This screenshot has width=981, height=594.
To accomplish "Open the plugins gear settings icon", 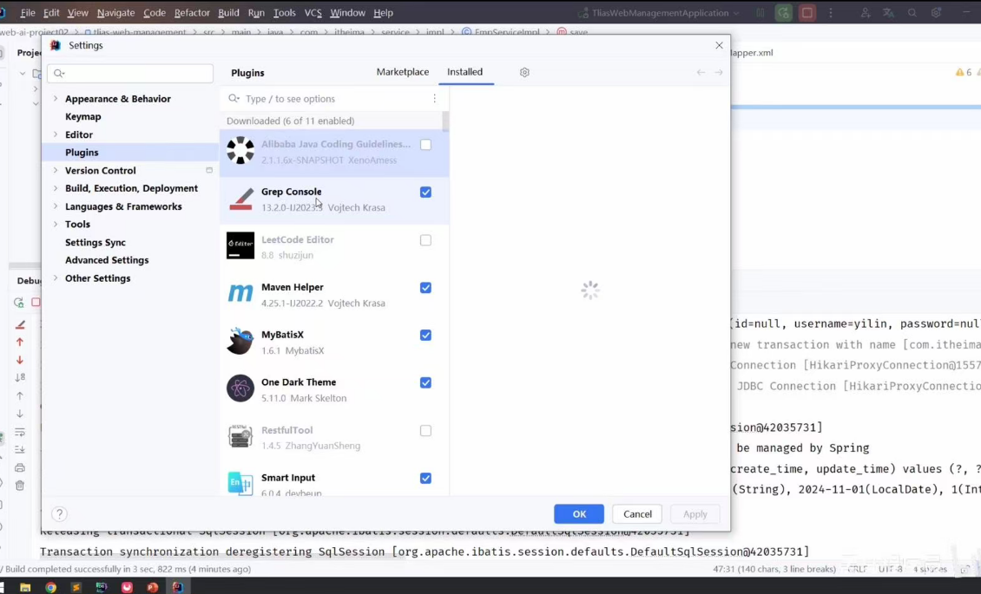I will tap(524, 73).
